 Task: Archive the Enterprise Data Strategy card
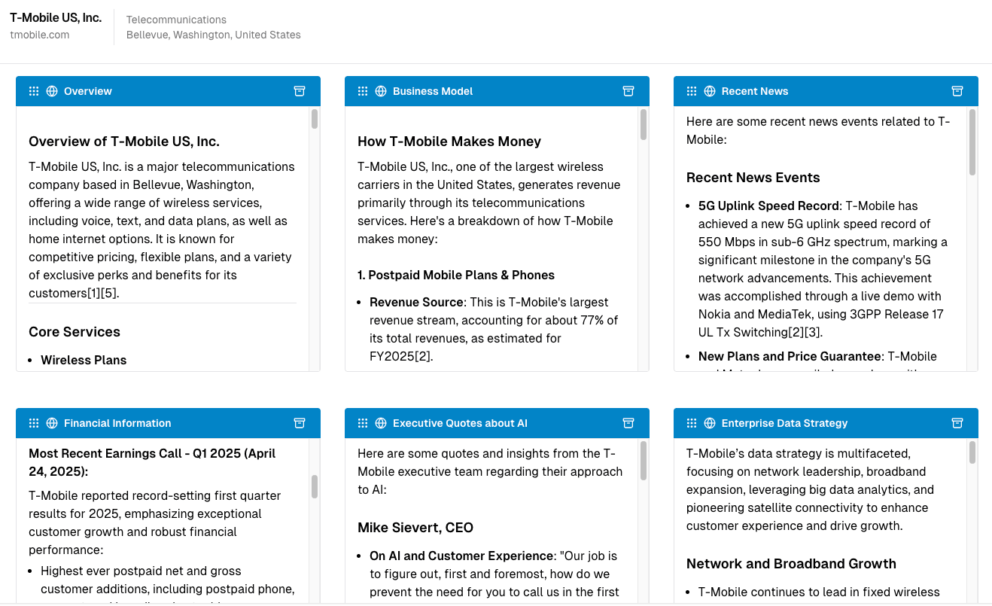(957, 423)
